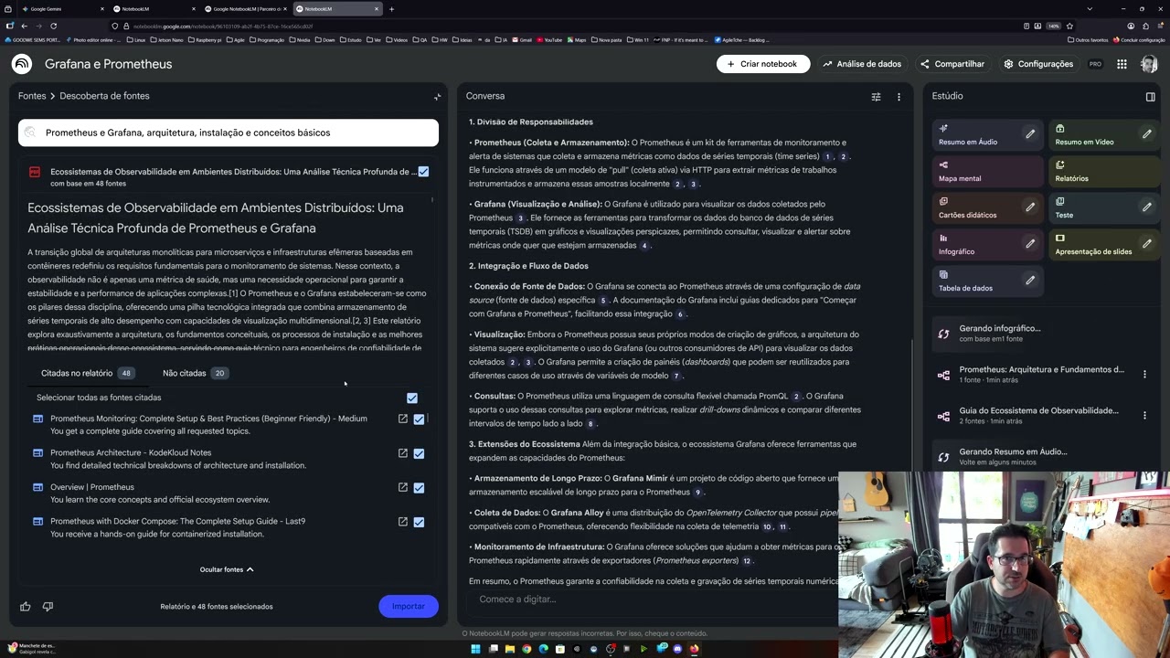Open new browser tab plus button
Viewport: 1170px width, 658px height.
pos(391,8)
